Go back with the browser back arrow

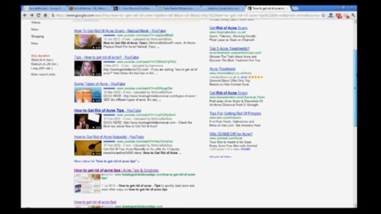point(25,15)
